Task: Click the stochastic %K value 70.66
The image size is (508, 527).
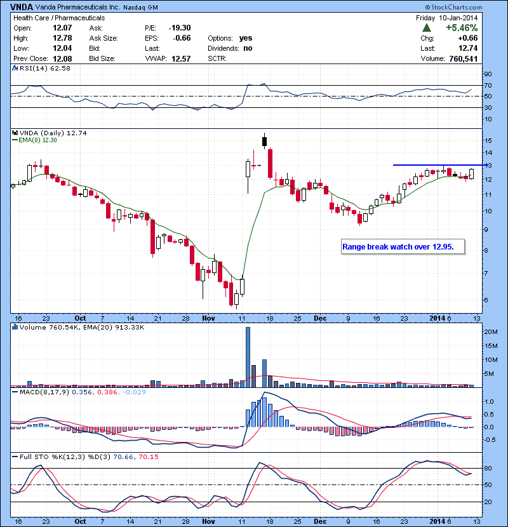Action: (123, 457)
